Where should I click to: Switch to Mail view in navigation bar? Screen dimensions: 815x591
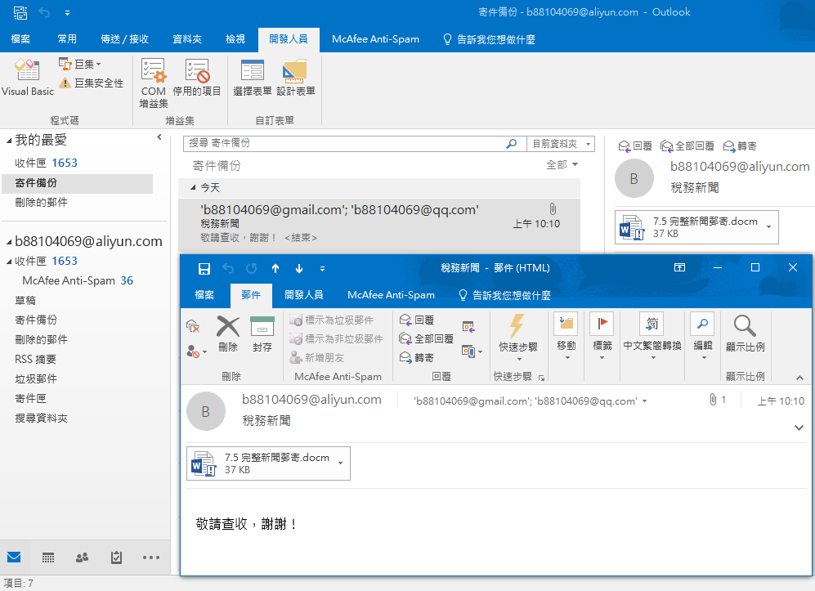(x=14, y=557)
